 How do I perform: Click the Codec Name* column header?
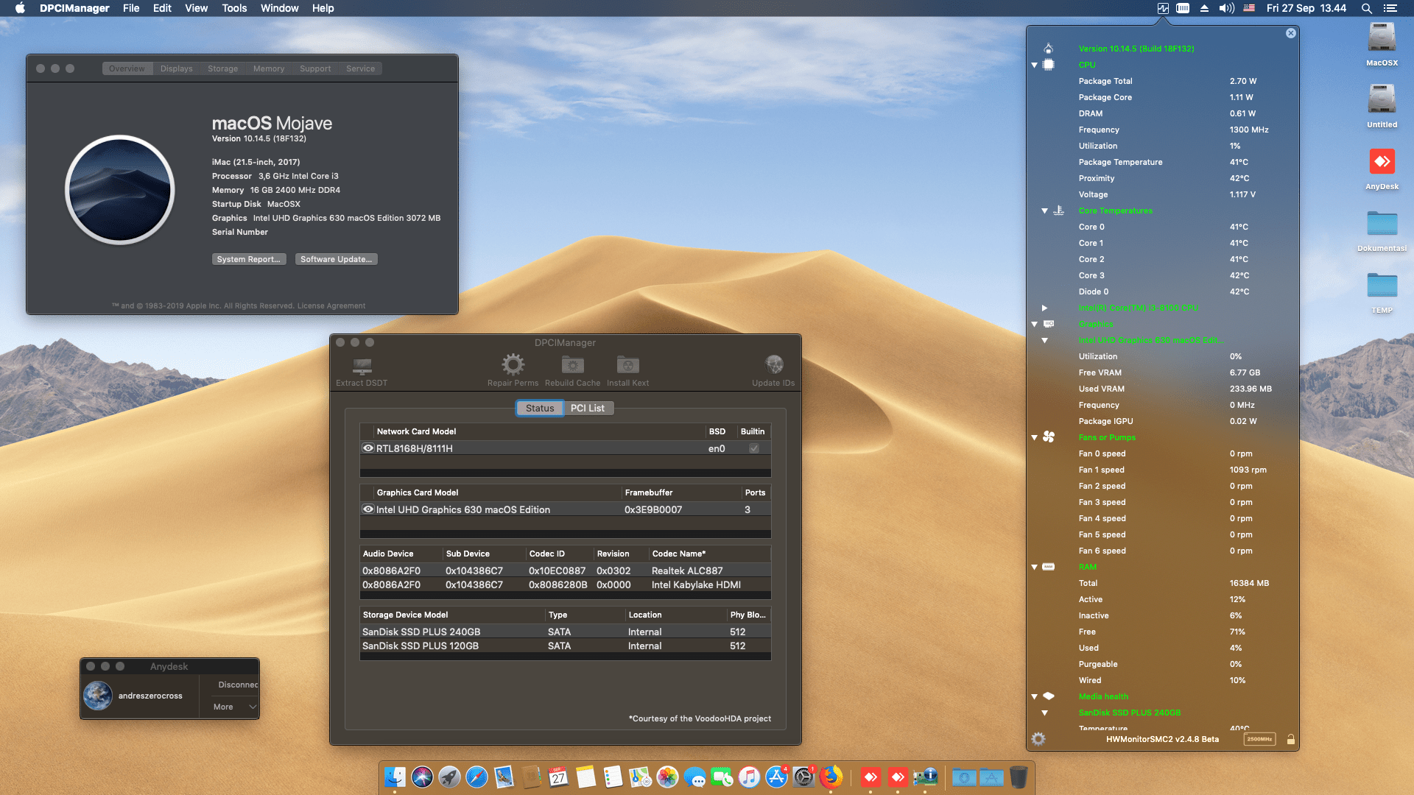pyautogui.click(x=709, y=554)
